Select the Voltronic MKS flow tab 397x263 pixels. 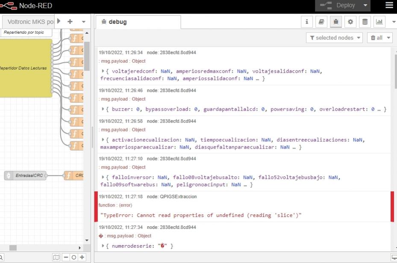(x=28, y=22)
